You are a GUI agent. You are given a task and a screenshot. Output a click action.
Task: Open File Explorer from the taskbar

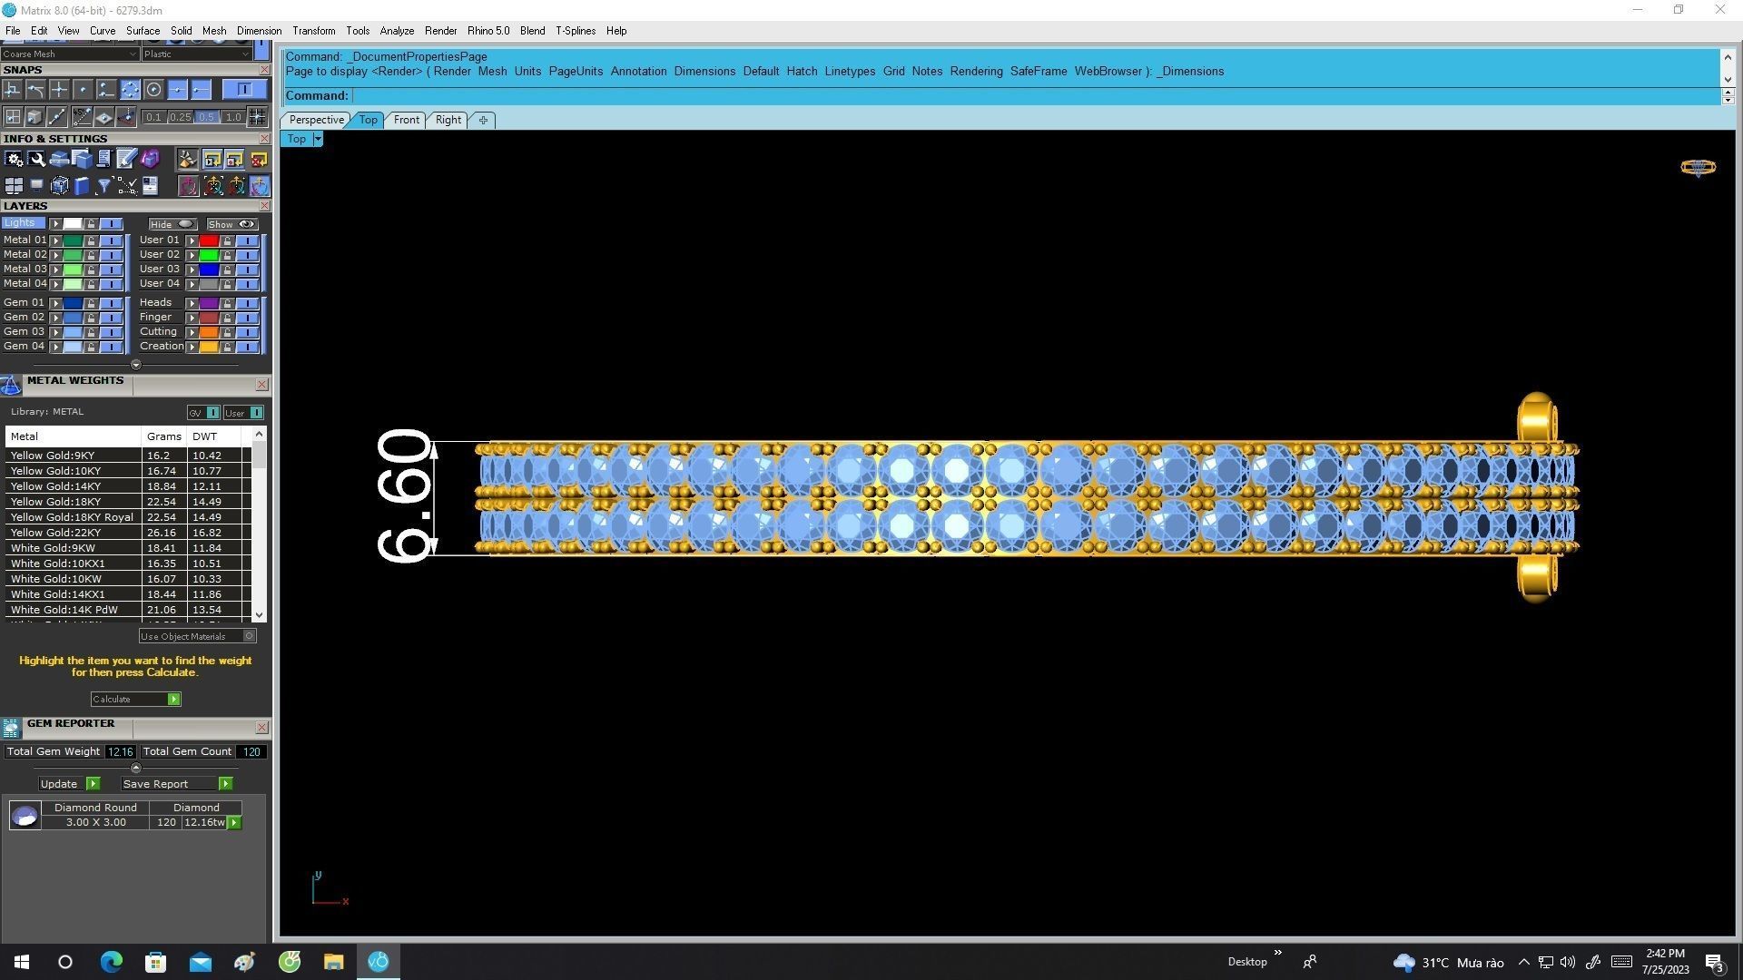tap(333, 962)
